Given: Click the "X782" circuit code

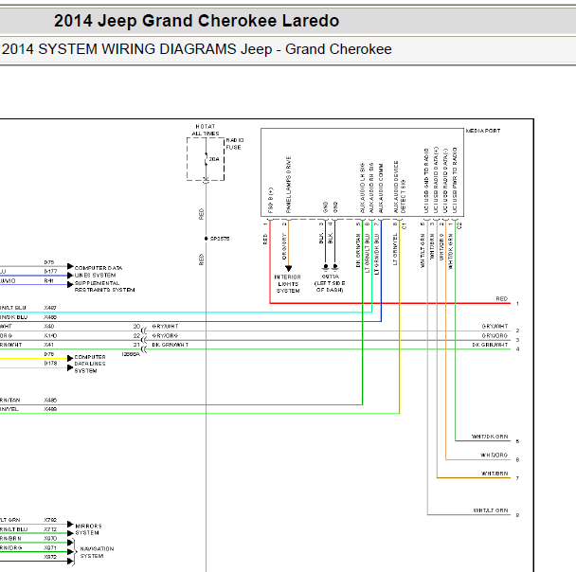Looking at the screenshot, I should [x=50, y=520].
